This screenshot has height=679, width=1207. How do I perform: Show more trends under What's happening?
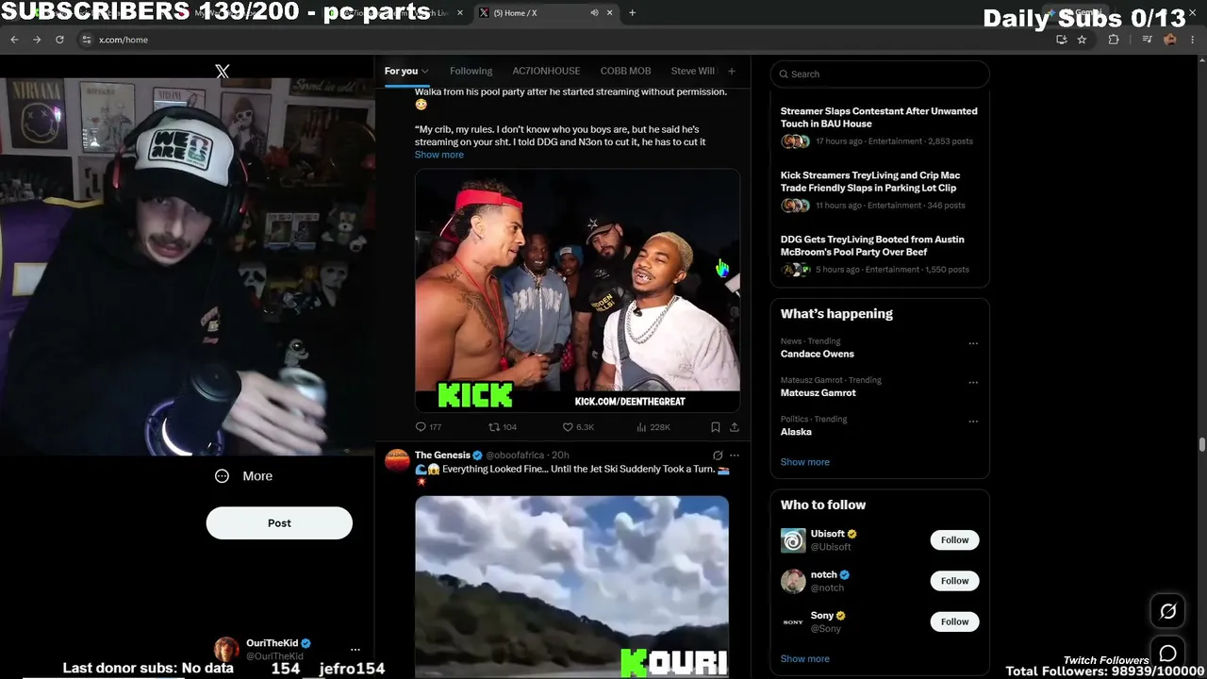click(805, 462)
